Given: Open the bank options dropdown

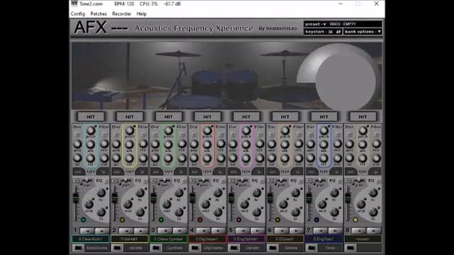Looking at the screenshot, I should [x=362, y=32].
